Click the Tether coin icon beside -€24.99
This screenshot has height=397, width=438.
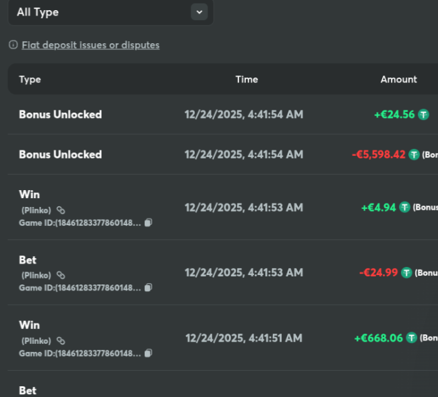point(406,272)
